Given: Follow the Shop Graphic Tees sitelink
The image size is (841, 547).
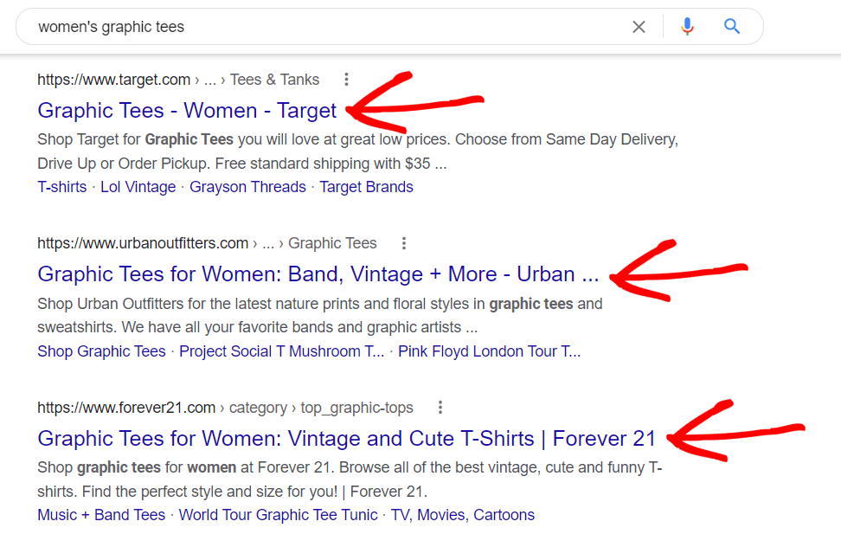Looking at the screenshot, I should click(102, 351).
